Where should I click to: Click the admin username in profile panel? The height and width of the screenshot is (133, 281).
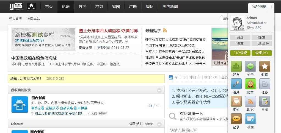point(252,18)
